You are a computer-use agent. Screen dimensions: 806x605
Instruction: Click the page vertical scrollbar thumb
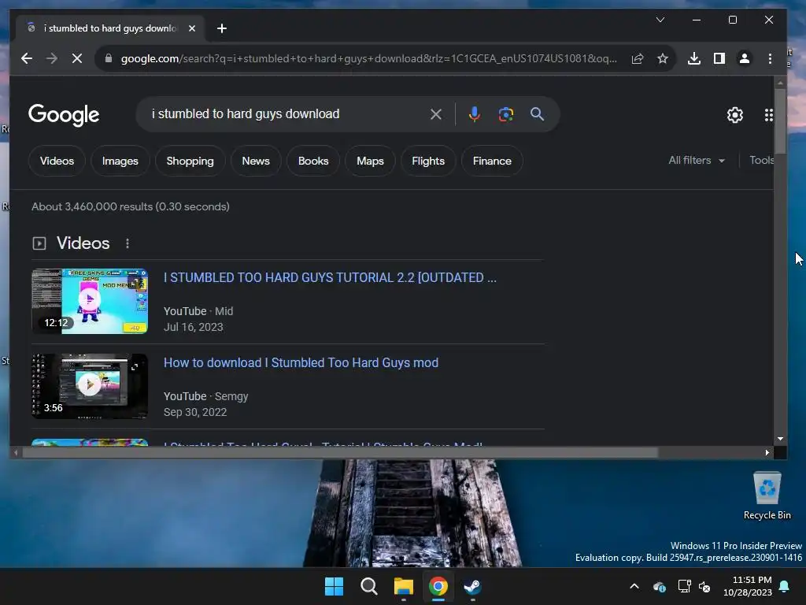[x=780, y=121]
